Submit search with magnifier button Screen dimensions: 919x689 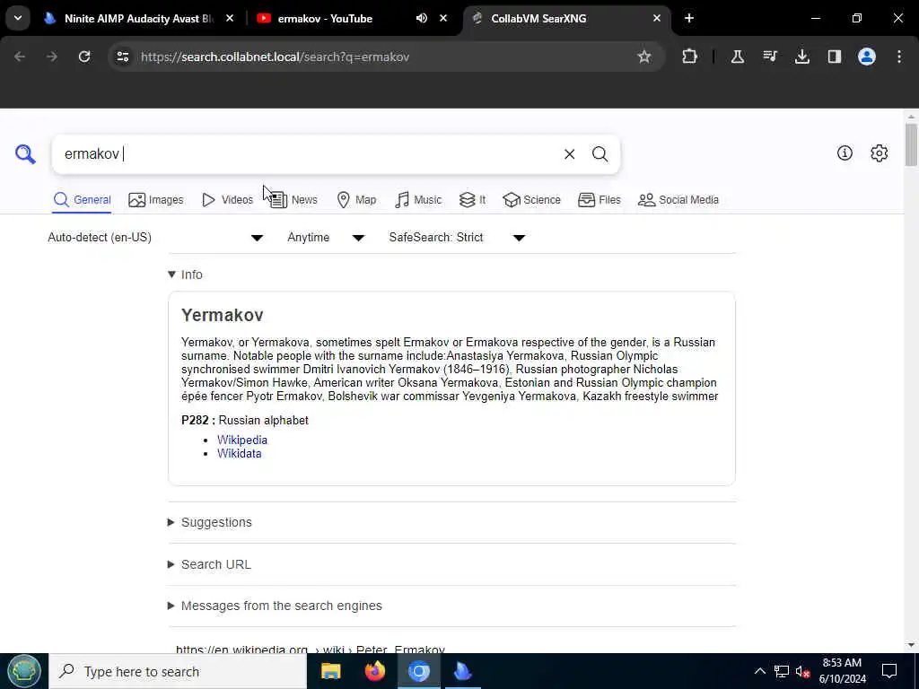tap(600, 154)
